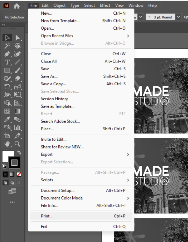Select the Shaper tool

[7, 79]
